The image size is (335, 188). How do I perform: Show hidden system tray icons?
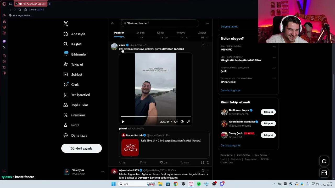pos(274,184)
